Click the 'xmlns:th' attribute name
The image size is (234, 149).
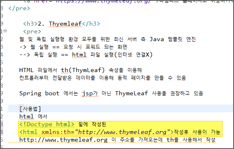coord(56,132)
